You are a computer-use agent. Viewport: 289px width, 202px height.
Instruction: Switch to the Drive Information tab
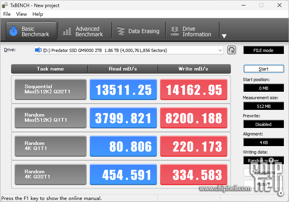click(x=192, y=31)
